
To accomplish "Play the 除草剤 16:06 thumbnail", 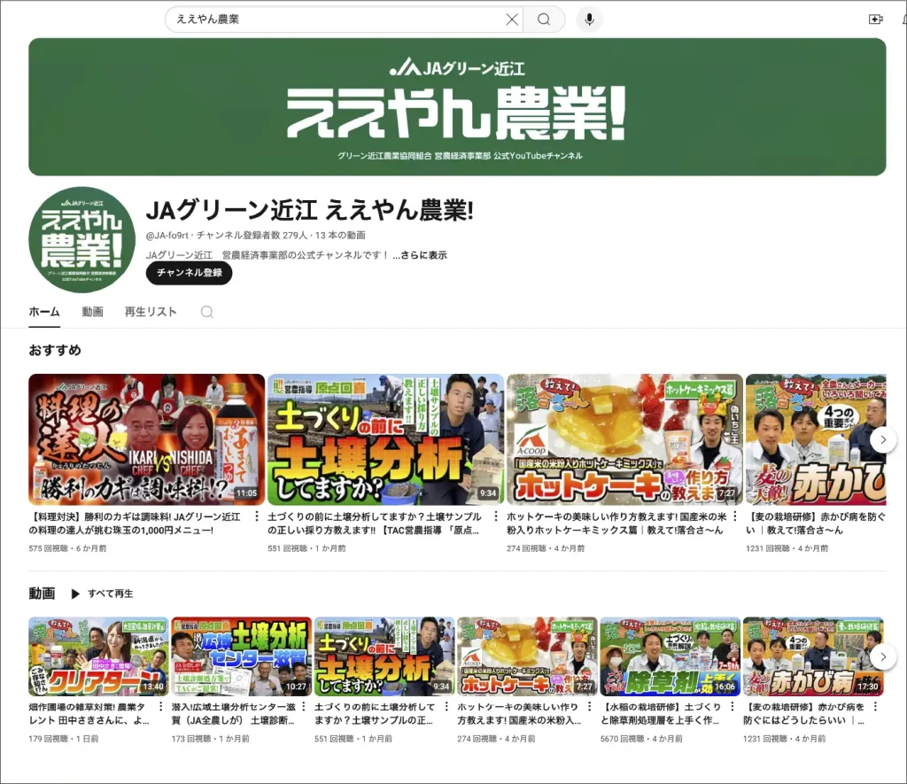I will click(671, 656).
